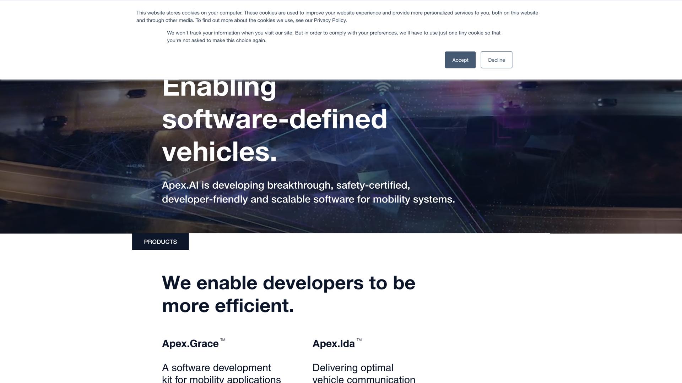Click the 4442,884 data overlay in hero
The width and height of the screenshot is (682, 383).
click(x=136, y=166)
